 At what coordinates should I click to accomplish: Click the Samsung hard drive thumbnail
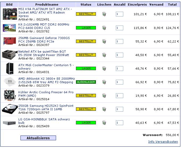click(10, 109)
